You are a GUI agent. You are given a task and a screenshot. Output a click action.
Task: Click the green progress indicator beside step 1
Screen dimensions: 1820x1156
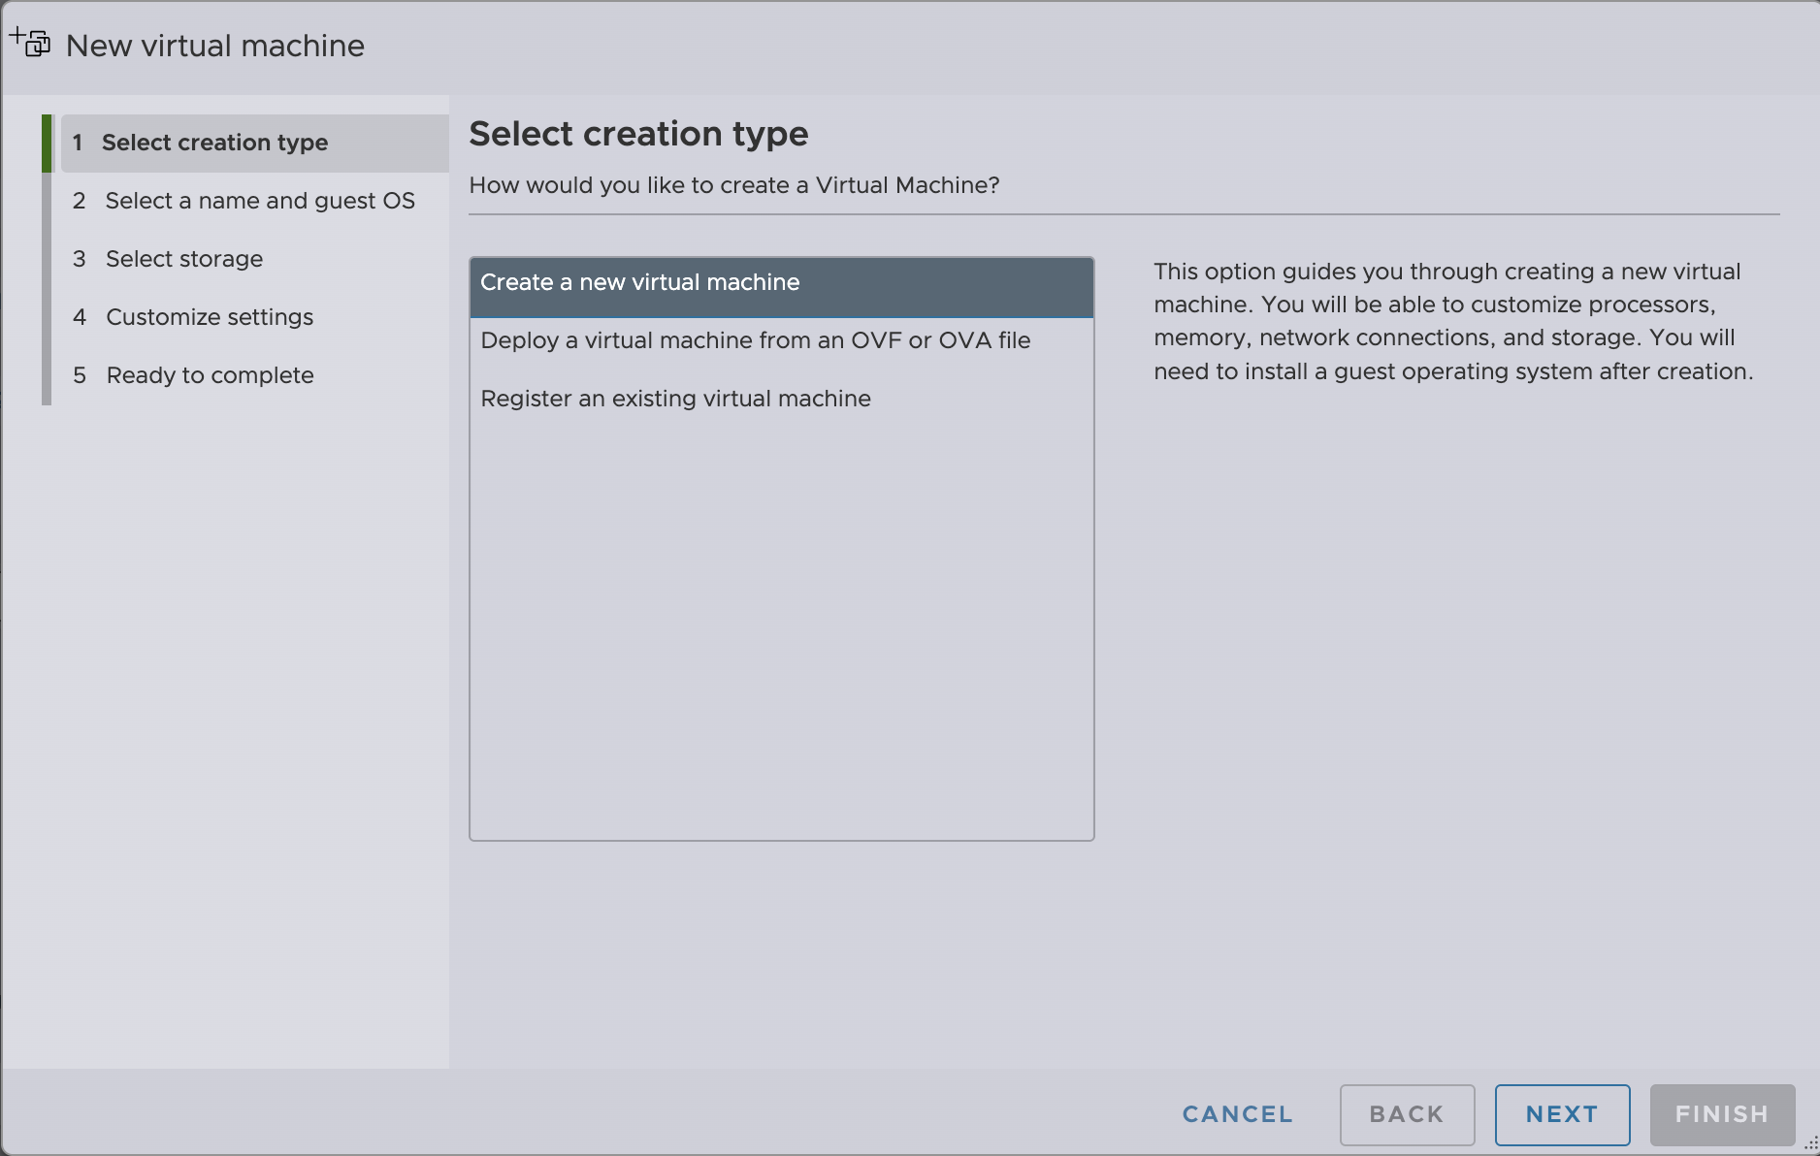(x=47, y=143)
